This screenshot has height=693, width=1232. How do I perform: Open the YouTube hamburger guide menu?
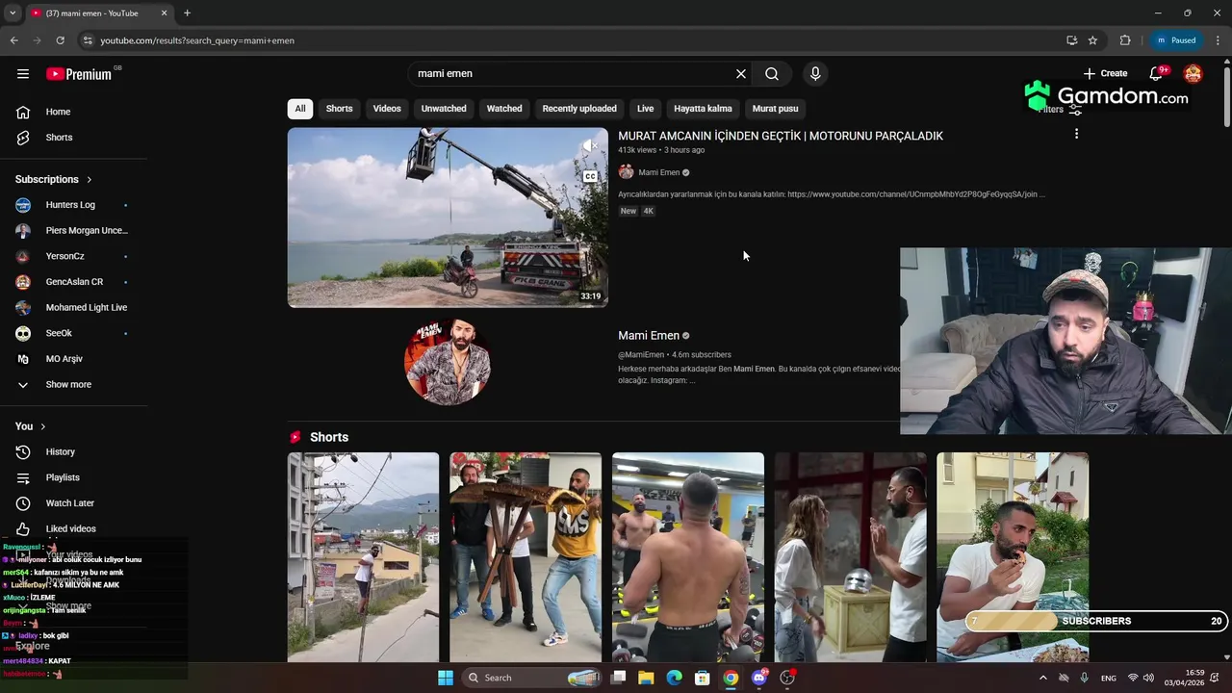[x=23, y=73]
